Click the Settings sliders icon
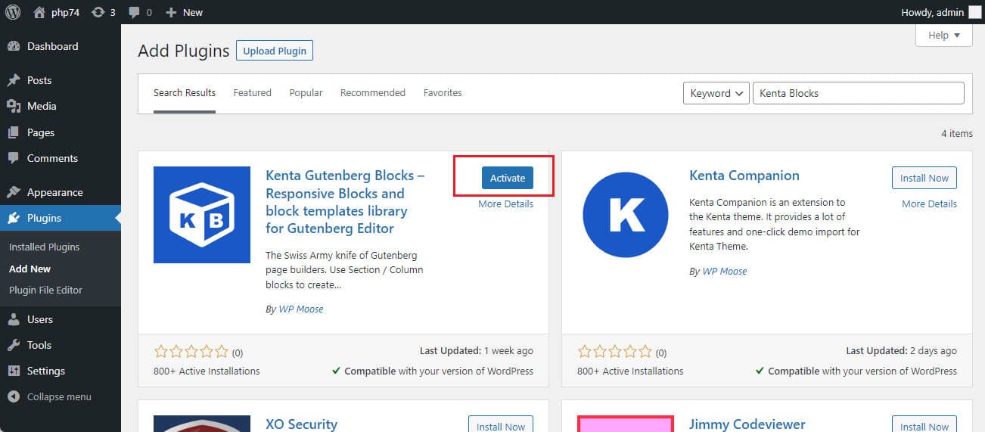Image resolution: width=985 pixels, height=432 pixels. [x=14, y=371]
